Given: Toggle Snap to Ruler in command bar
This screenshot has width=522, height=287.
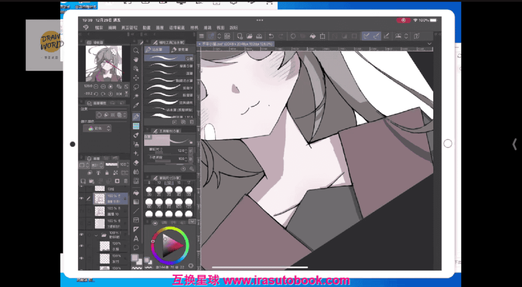Looking at the screenshot, I should (367, 36).
